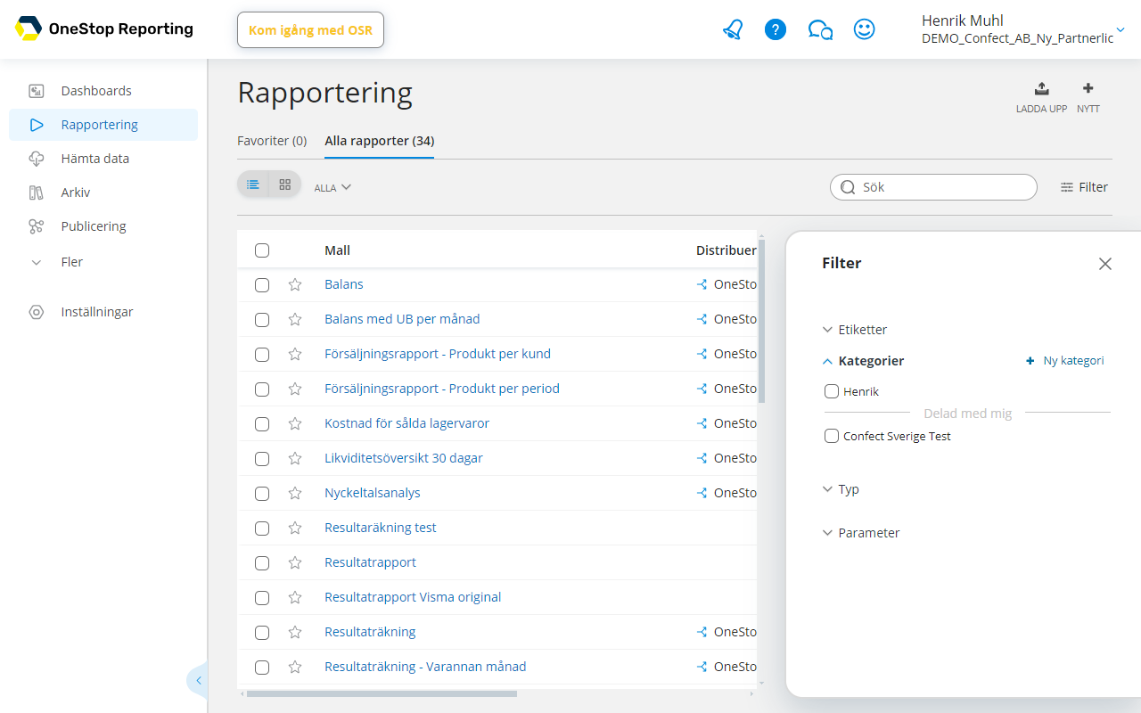
Task: Tick the checkbox for Nyckeltalsanalys row
Action: 262,494
